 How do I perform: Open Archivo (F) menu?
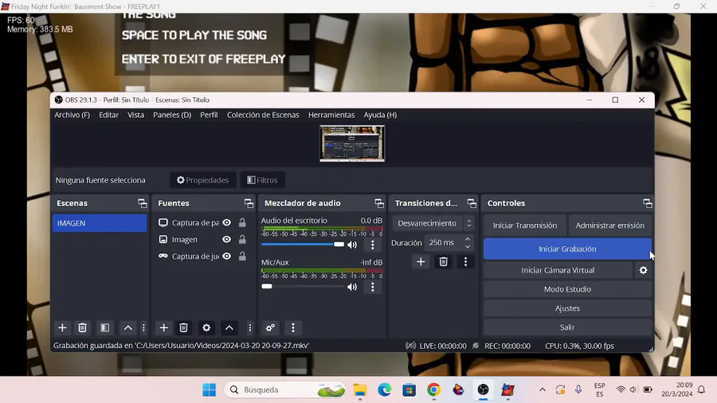72,115
